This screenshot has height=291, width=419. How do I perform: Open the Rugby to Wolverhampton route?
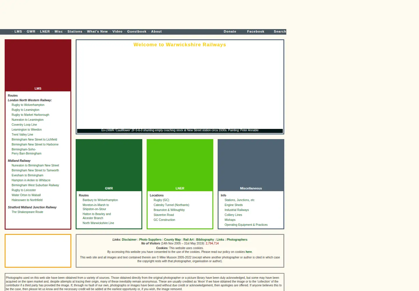28,105
